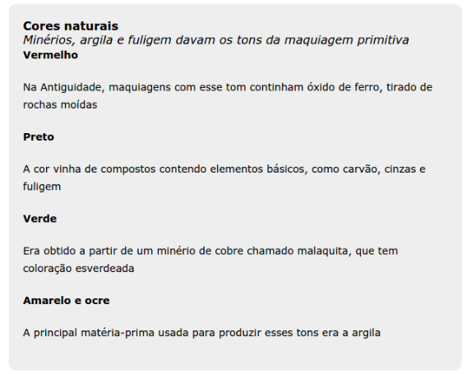Click 'maquiagem primitiva' in the subtitle

[x=347, y=40]
